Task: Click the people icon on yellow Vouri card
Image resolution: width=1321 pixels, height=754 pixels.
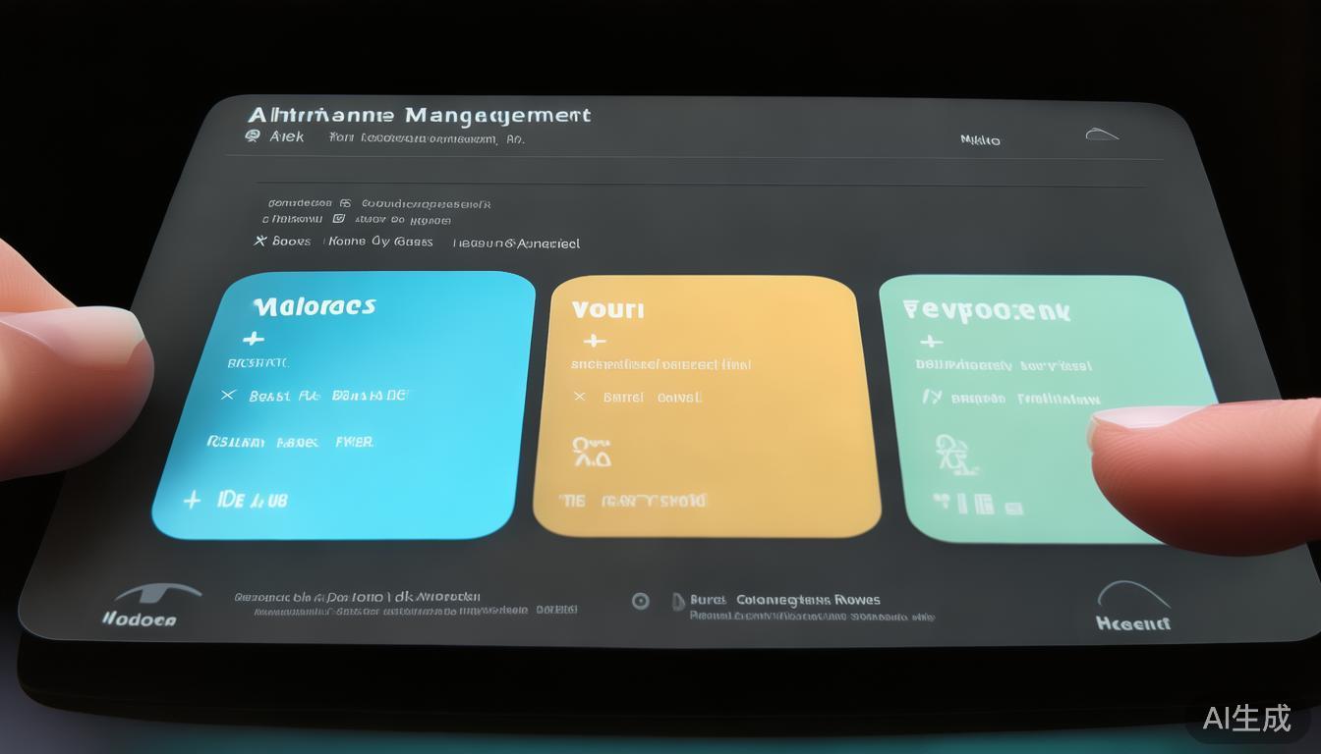Action: 591,453
